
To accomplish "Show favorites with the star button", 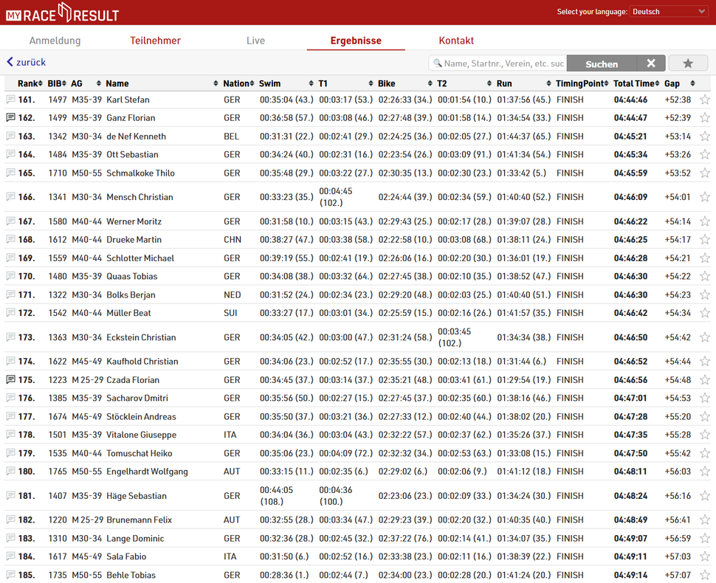I will click(x=688, y=63).
